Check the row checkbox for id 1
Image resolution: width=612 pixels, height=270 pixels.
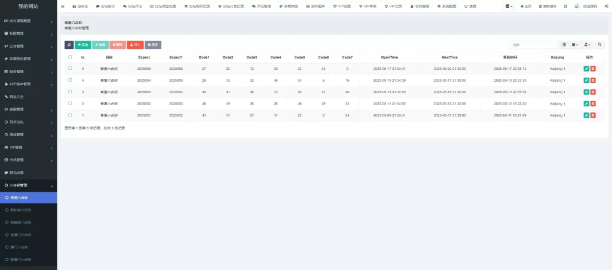71,115
